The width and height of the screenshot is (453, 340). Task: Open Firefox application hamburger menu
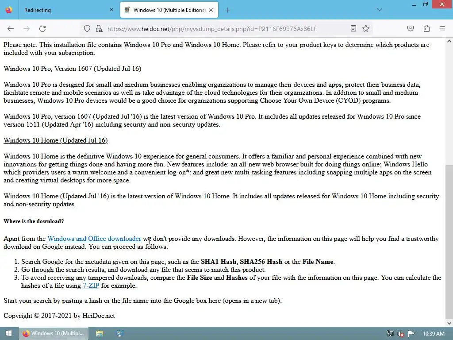coord(442,28)
